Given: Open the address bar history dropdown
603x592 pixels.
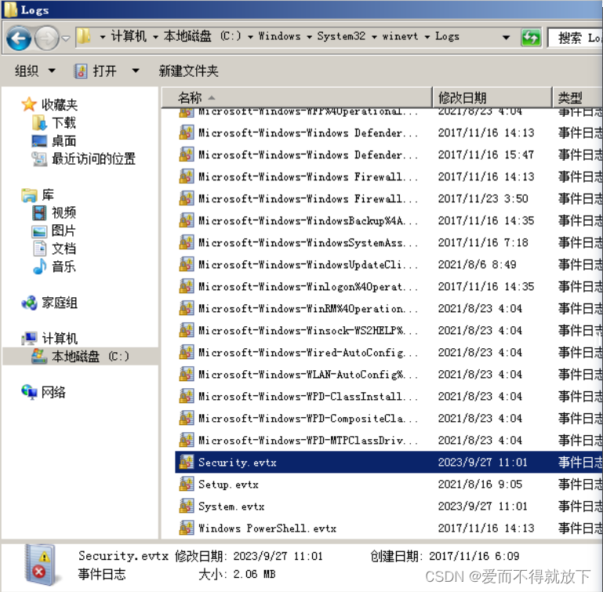Looking at the screenshot, I should tap(506, 38).
